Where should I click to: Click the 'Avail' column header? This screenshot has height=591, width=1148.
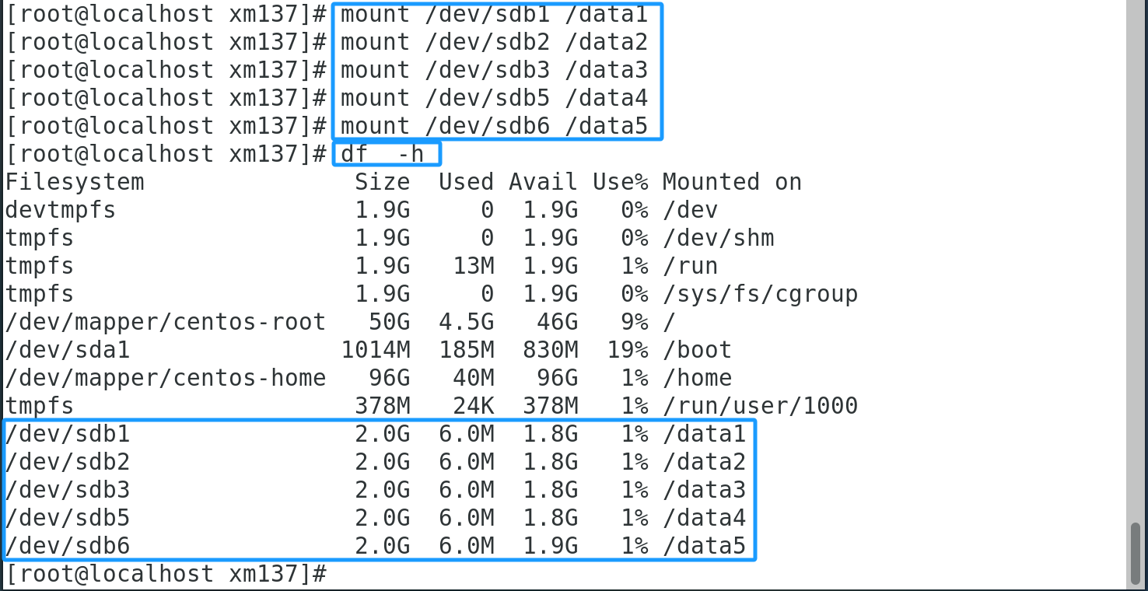543,182
